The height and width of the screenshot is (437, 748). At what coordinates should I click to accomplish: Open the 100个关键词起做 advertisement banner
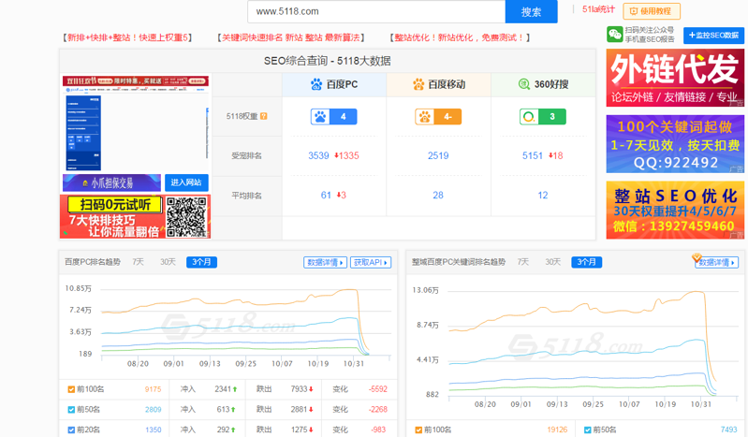(x=675, y=143)
